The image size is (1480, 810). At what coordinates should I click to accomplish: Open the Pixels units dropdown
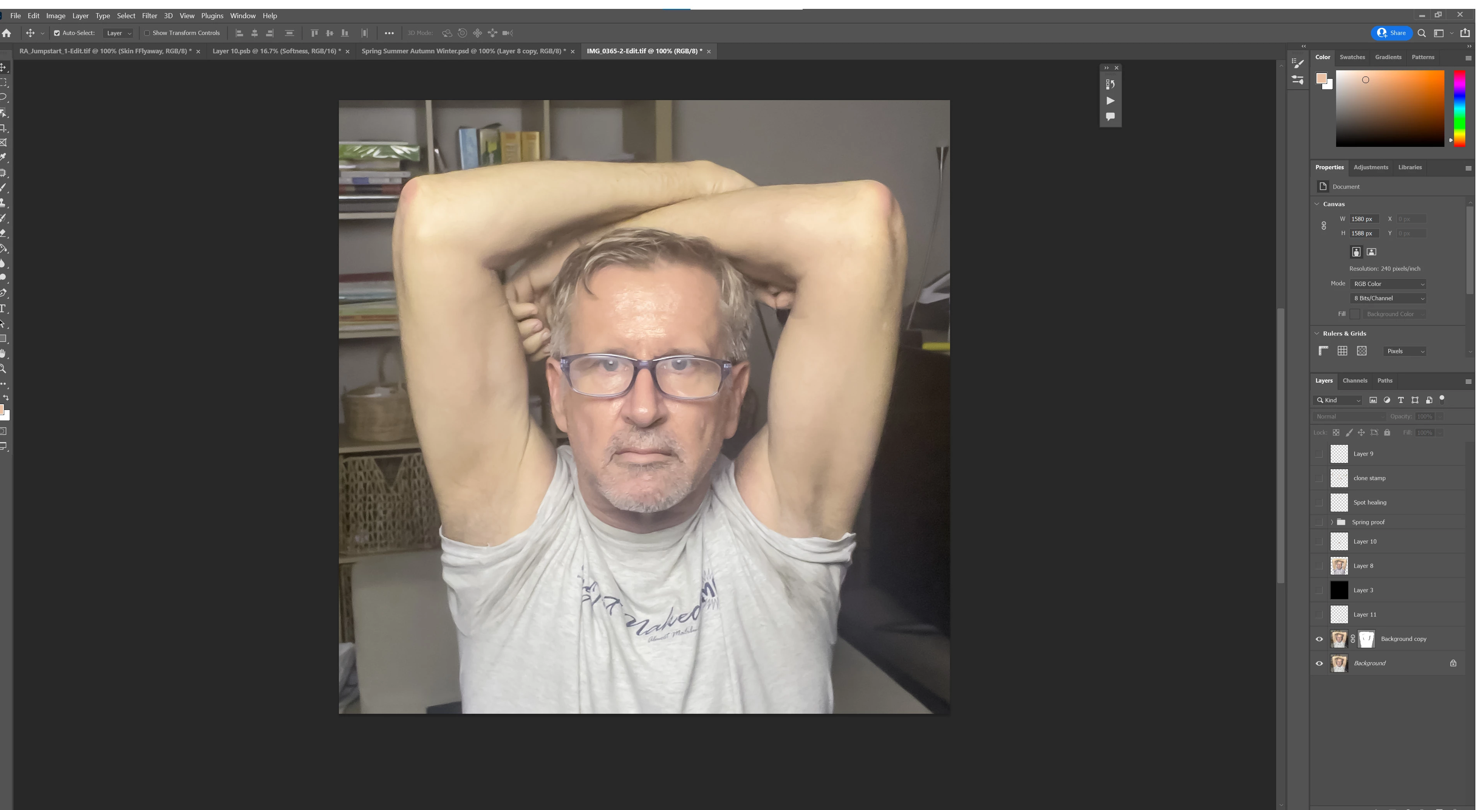[1405, 351]
